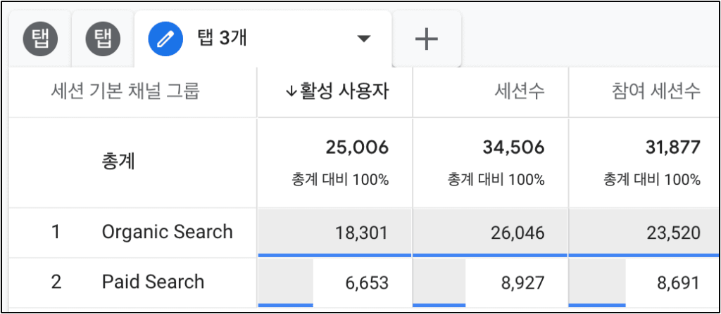The width and height of the screenshot is (721, 314).
Task: Select the 총계 row label
Action: click(118, 162)
